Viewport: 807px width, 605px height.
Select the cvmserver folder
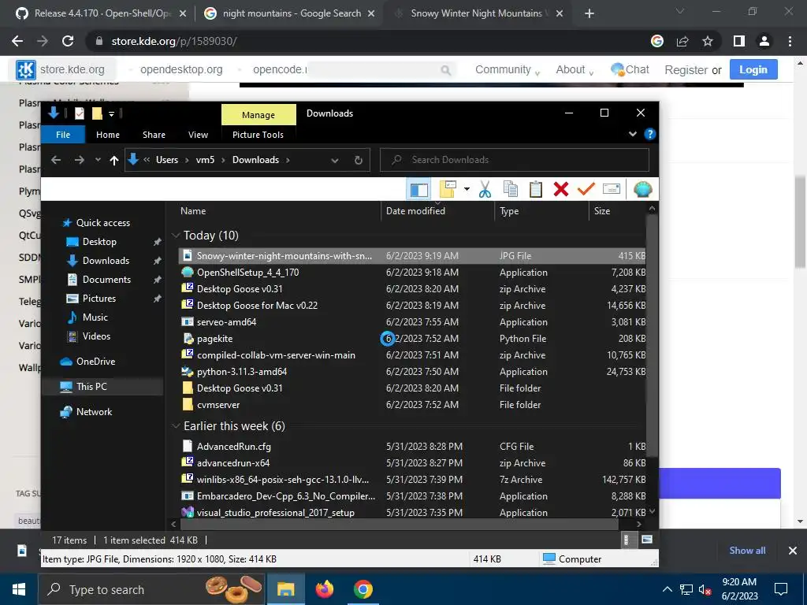coord(411,405)
